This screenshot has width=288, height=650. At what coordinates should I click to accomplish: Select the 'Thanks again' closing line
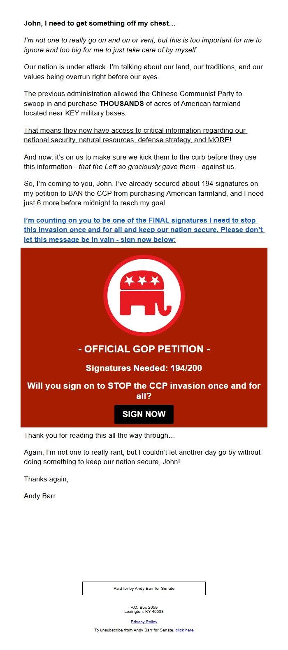pyautogui.click(x=46, y=479)
